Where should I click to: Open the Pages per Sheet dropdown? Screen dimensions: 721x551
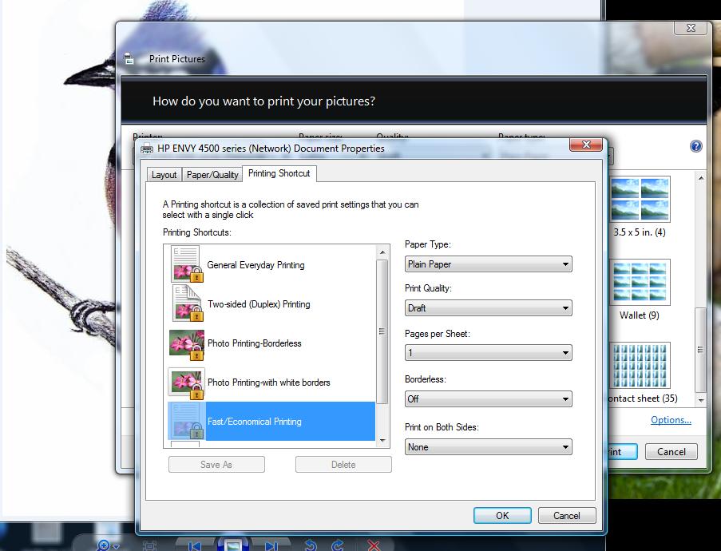(x=489, y=353)
